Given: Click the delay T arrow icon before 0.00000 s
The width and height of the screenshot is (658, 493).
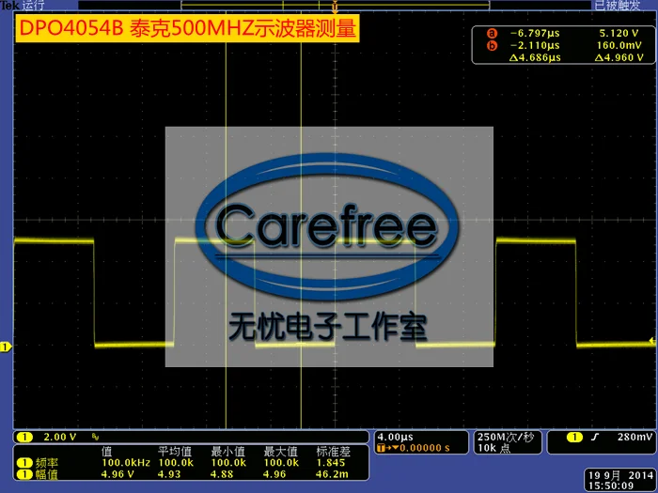Looking at the screenshot, I should [387, 448].
